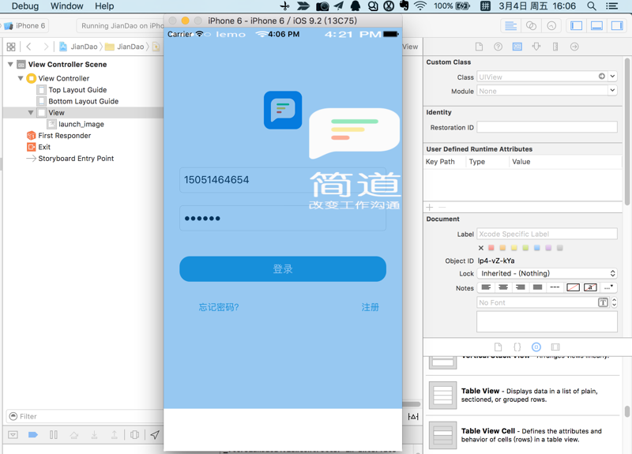632x454 pixels.
Task: Select the iPhone 6 scheme destination
Action: (x=25, y=26)
